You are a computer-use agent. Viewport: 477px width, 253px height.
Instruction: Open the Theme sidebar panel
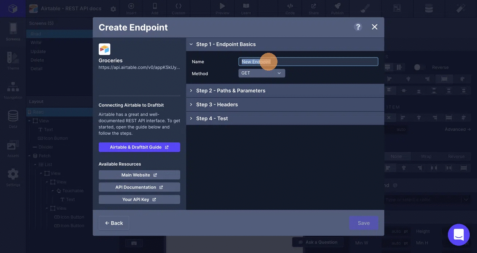pyautogui.click(x=13, y=60)
